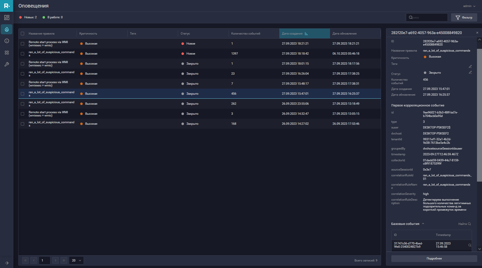Viewport: 482px width, 268px height.
Task: Click the 1397 event count cell
Action: point(235,54)
